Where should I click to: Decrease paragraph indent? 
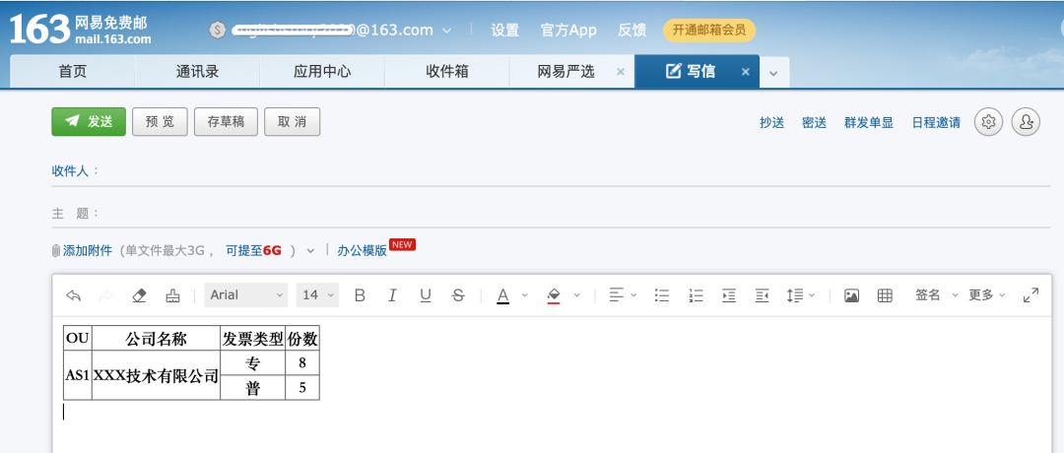(x=762, y=295)
